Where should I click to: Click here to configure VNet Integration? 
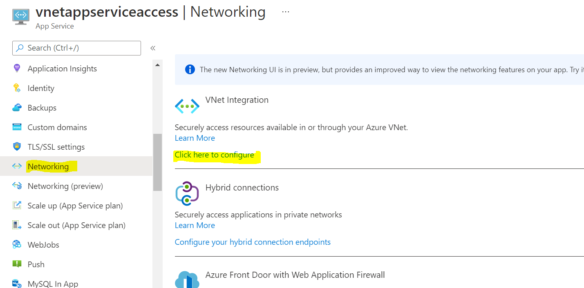point(214,155)
